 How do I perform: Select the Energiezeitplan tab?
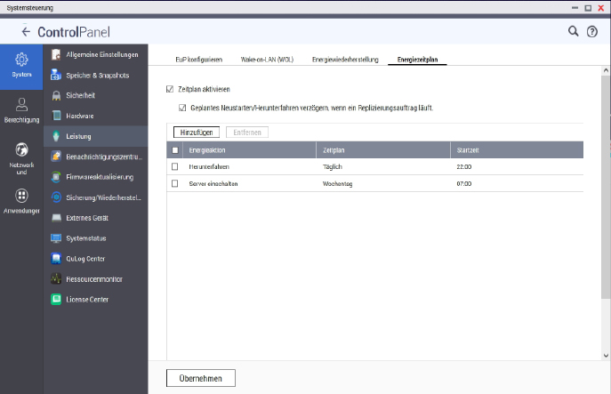417,60
